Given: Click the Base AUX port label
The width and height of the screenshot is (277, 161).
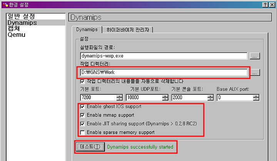Looking at the screenshot, I should coord(233,89).
